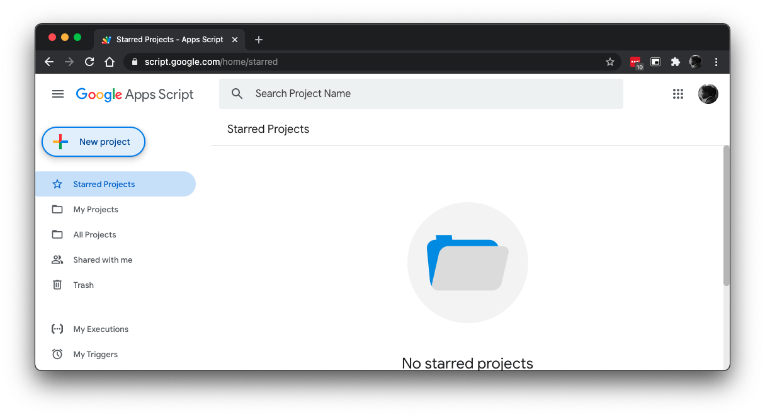The width and height of the screenshot is (765, 417).
Task: View Shared with me projects
Action: point(103,260)
